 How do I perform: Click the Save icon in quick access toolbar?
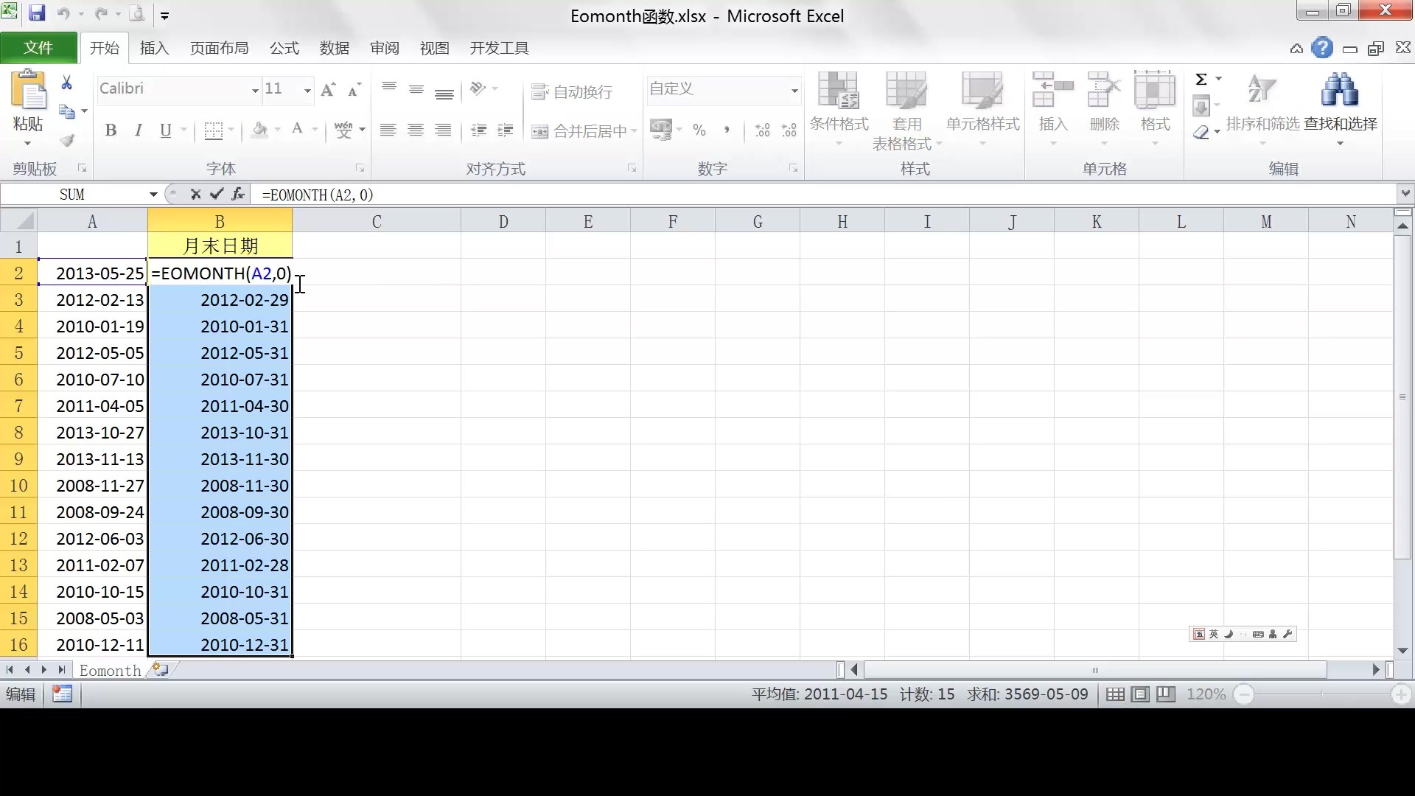37,13
